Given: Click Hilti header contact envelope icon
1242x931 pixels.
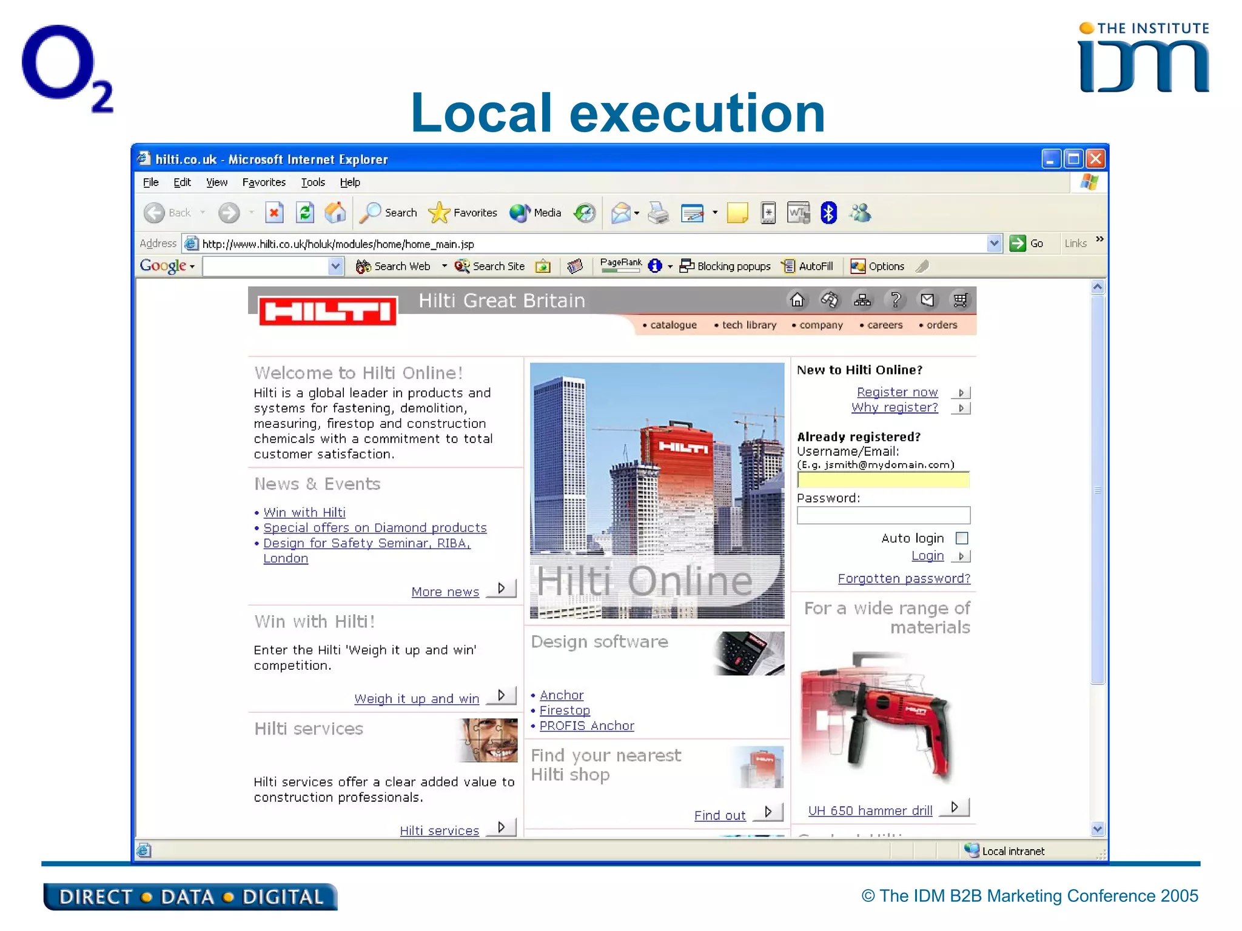Looking at the screenshot, I should coord(927,299).
